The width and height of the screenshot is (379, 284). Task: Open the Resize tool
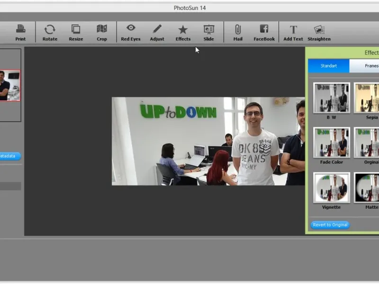pyautogui.click(x=76, y=32)
